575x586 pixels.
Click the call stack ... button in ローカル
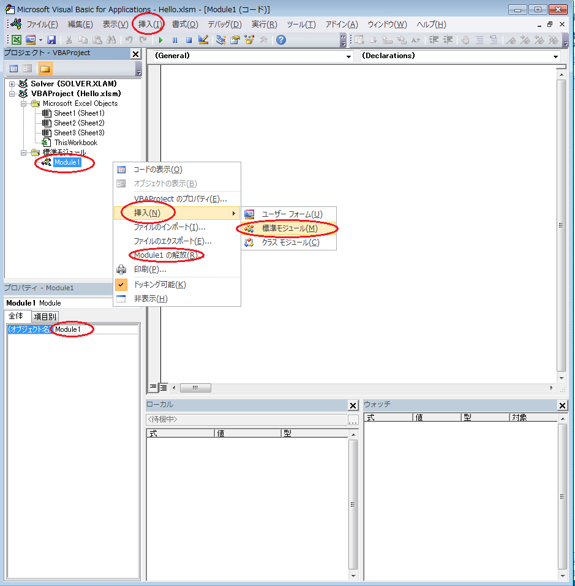[x=353, y=420]
